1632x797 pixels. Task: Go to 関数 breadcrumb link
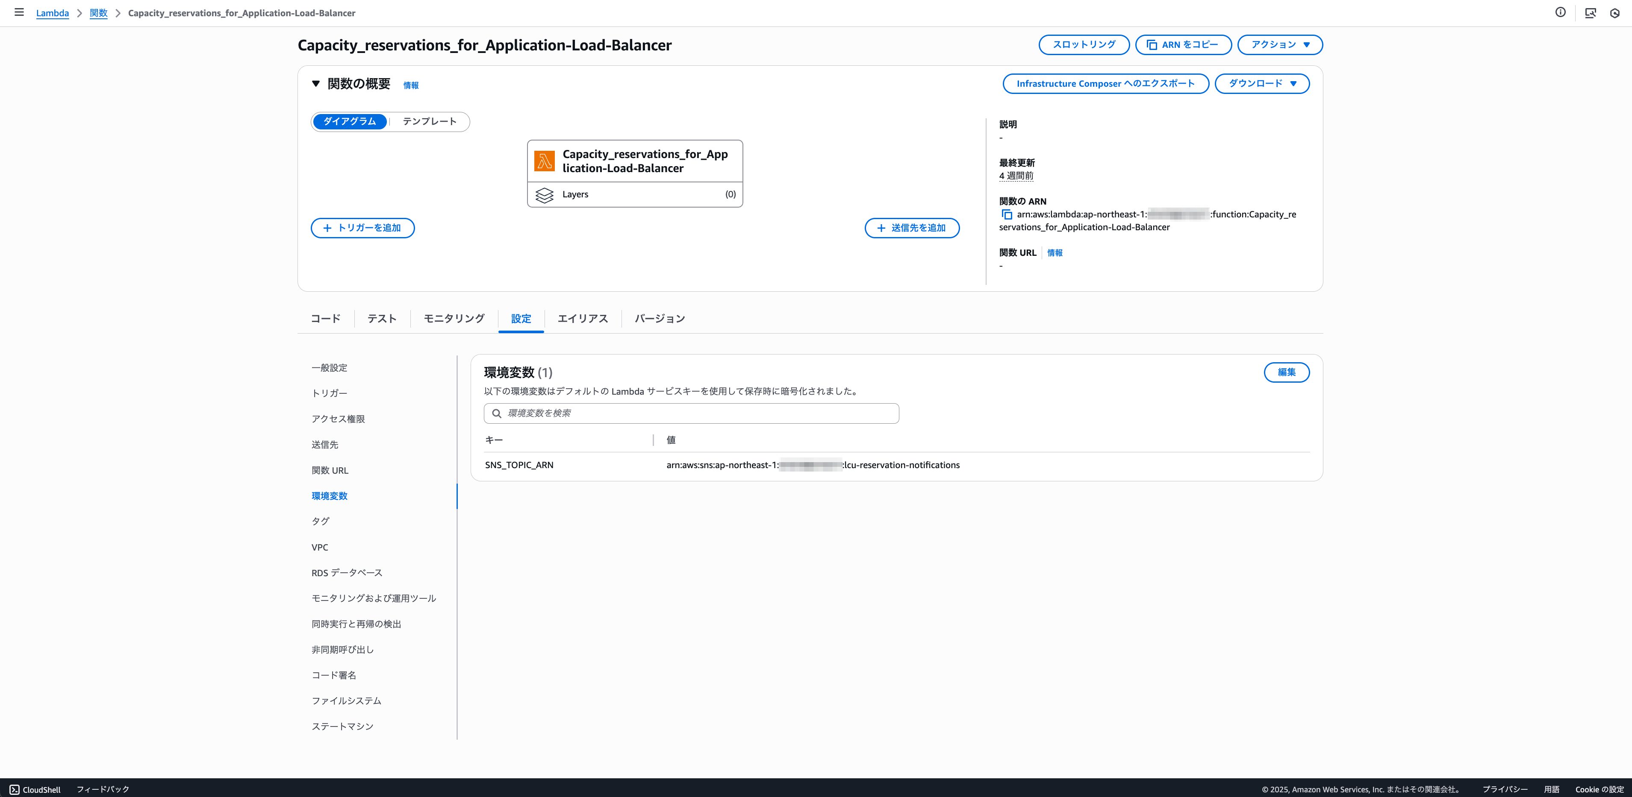(98, 13)
